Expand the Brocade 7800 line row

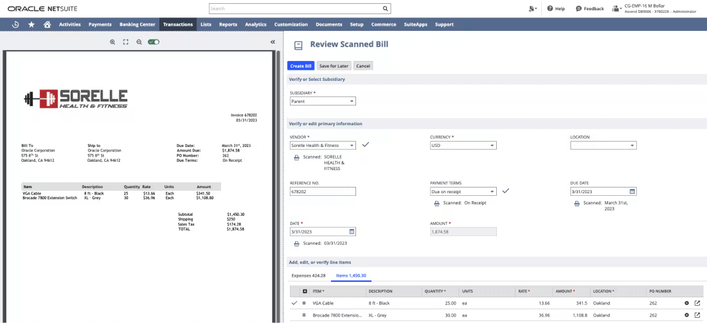[304, 315]
